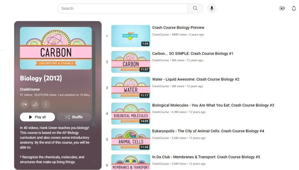Open title Water - Liquid Awesome #2
Screen dimensions: 299x170
tap(196, 79)
